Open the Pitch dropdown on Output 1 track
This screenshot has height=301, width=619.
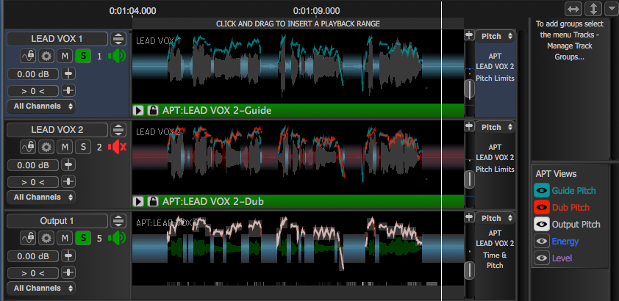tap(495, 218)
